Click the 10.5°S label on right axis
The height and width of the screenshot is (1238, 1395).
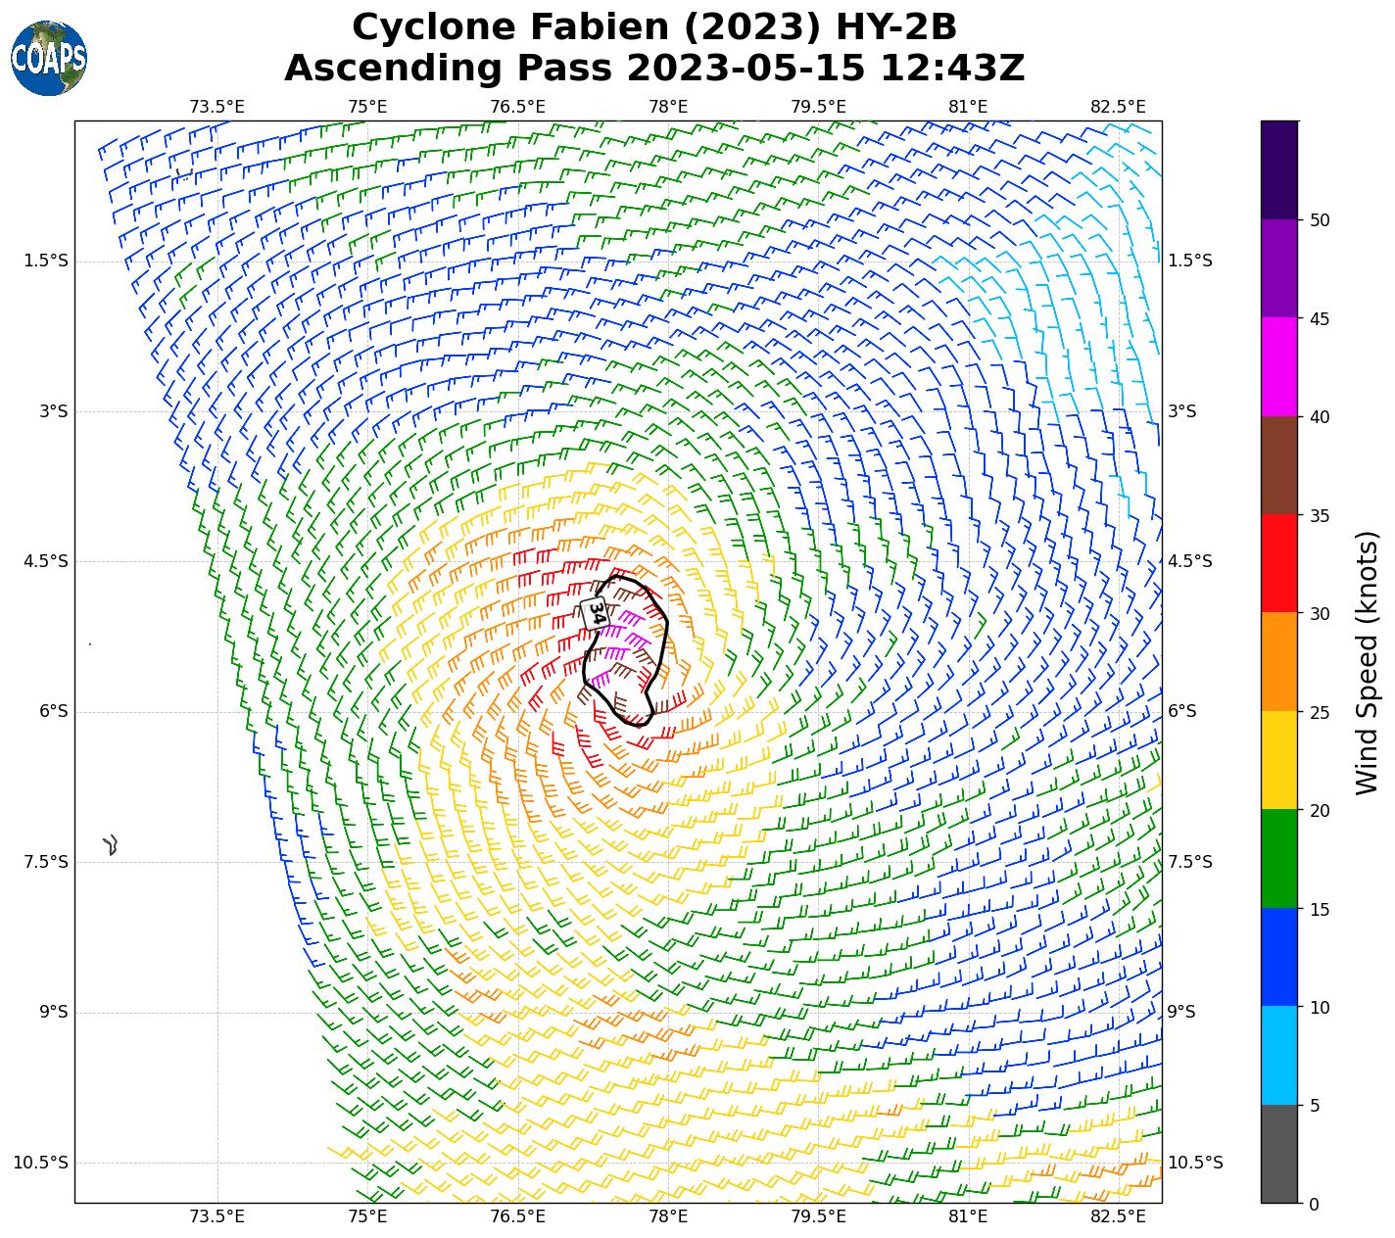(1195, 1163)
